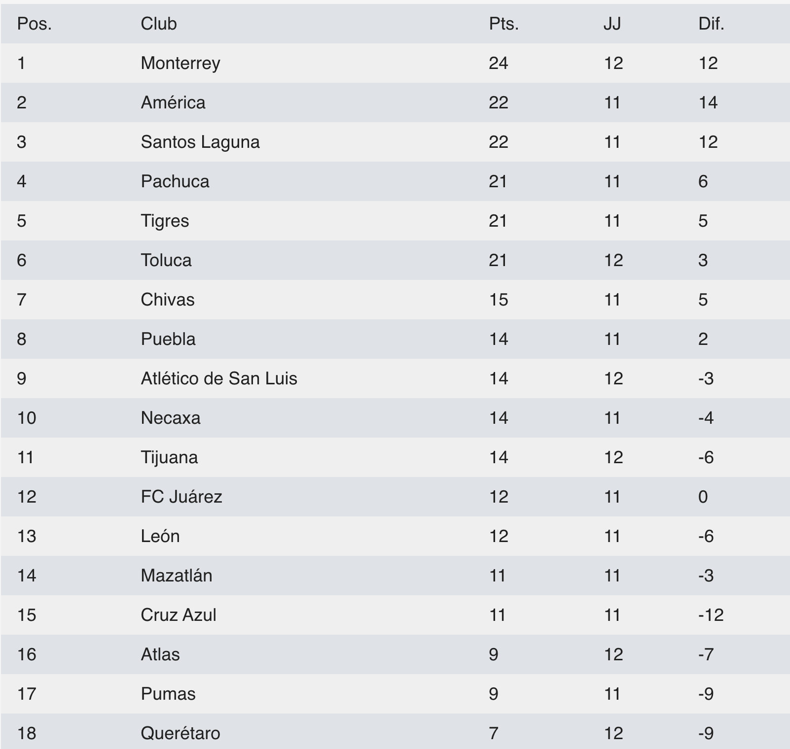Select Toluca in the standings
790x749 pixels.
[x=166, y=260]
